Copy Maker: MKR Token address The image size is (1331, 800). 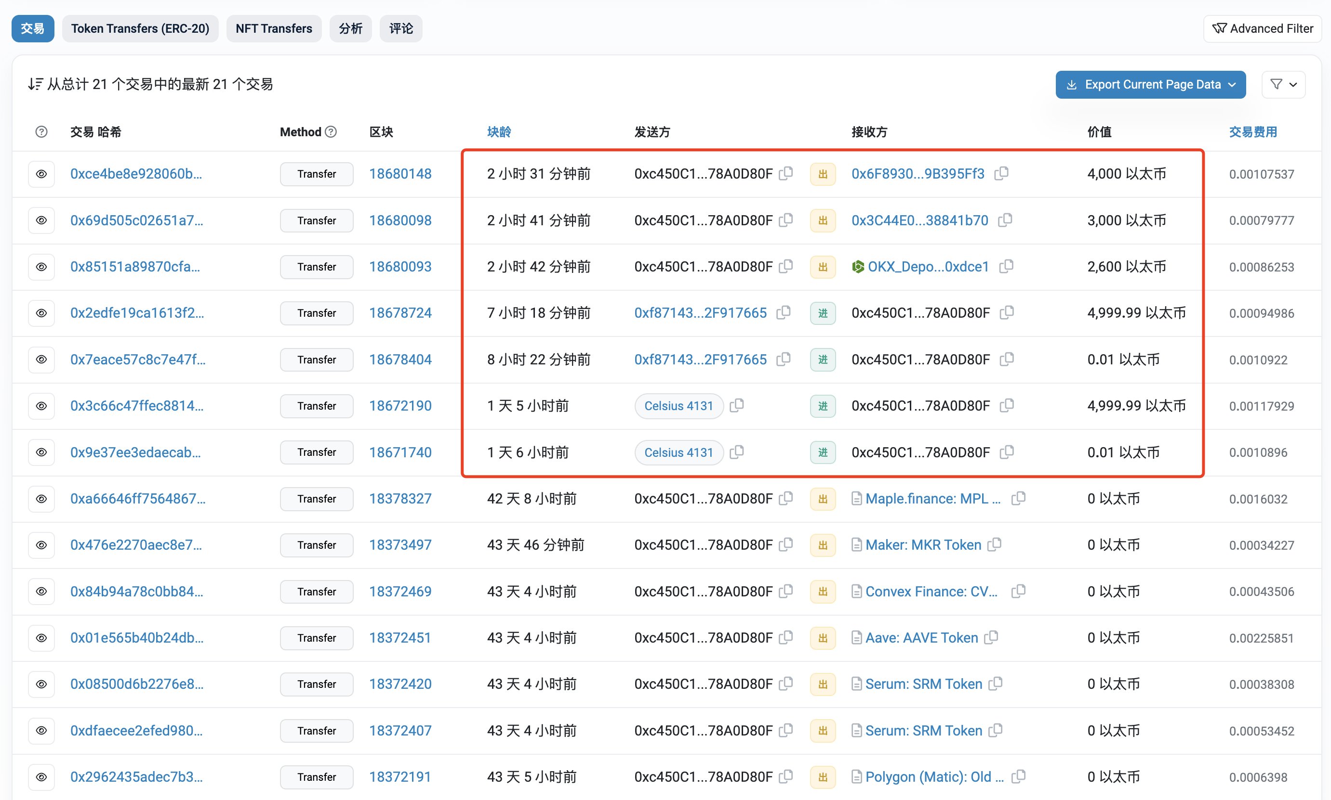pos(994,545)
